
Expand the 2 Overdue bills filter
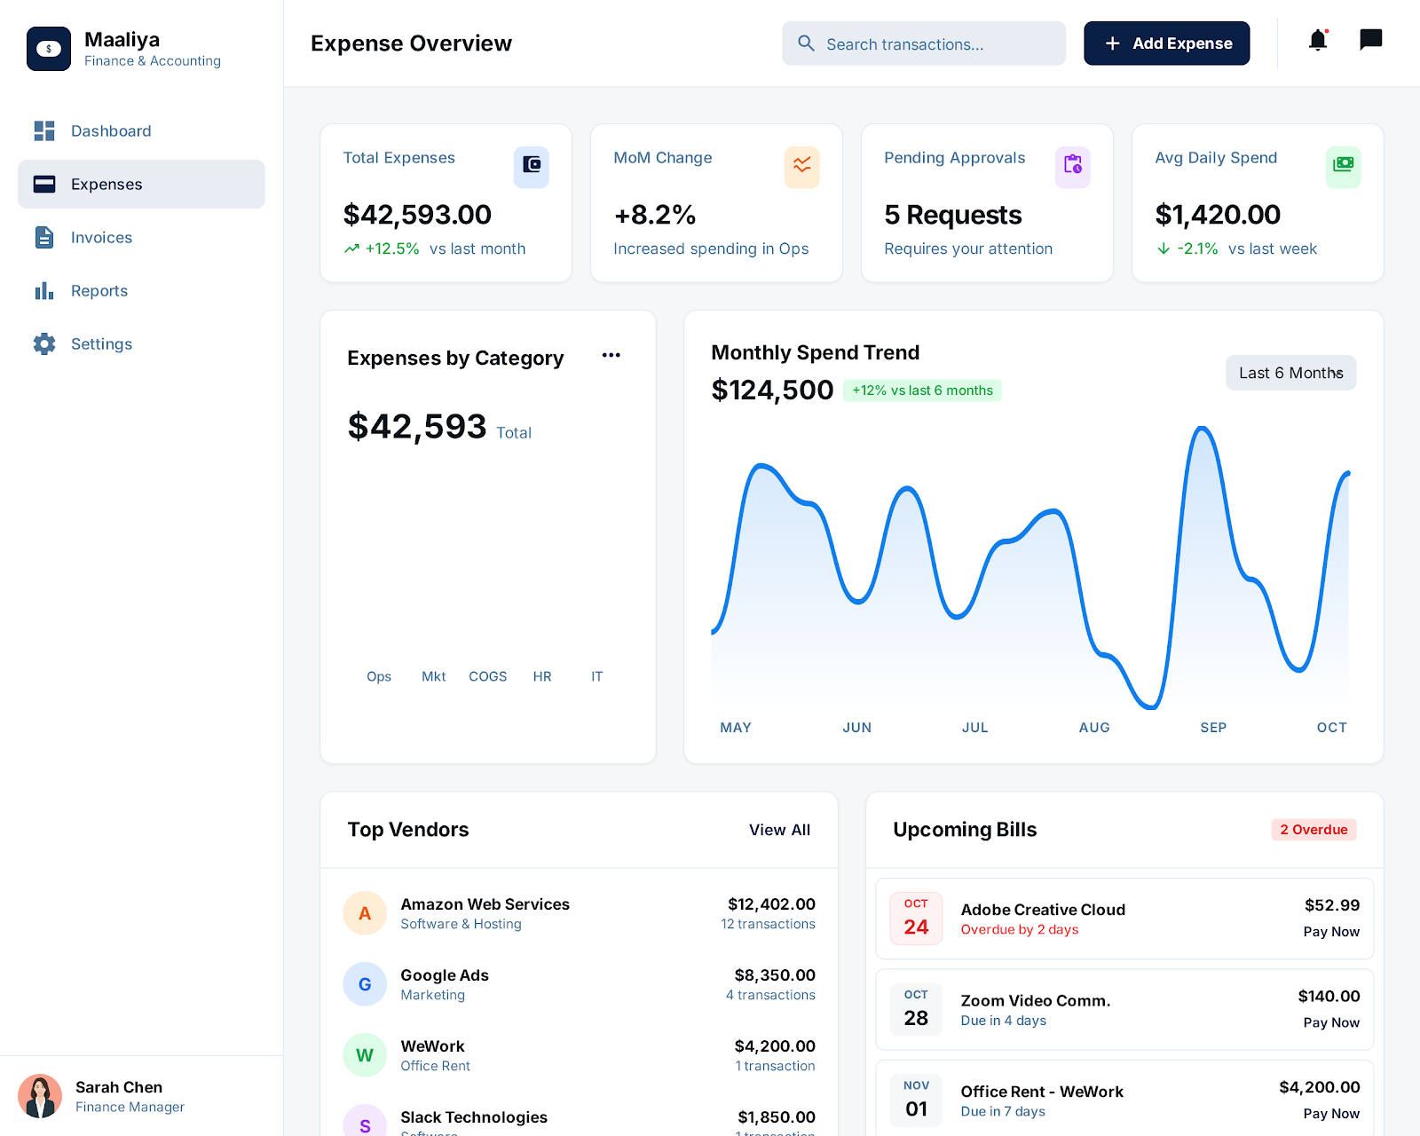(x=1313, y=829)
